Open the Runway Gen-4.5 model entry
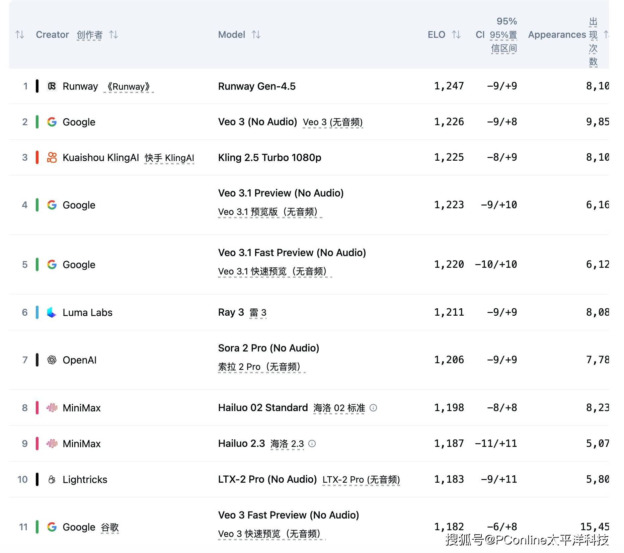Viewport: 624px width, 553px height. coord(257,86)
